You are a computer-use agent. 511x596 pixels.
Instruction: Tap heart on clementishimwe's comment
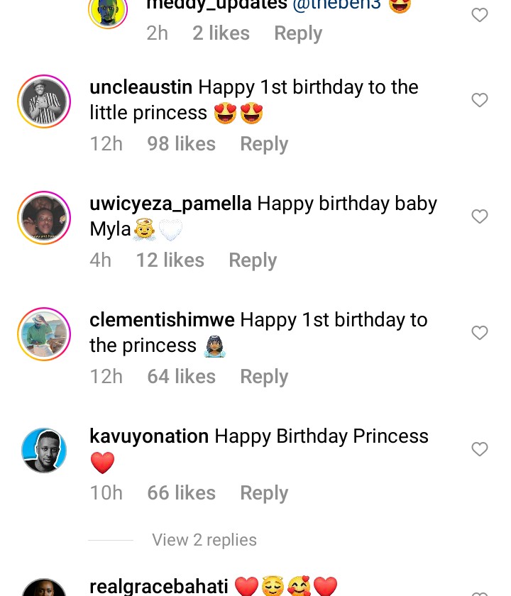coord(480,333)
